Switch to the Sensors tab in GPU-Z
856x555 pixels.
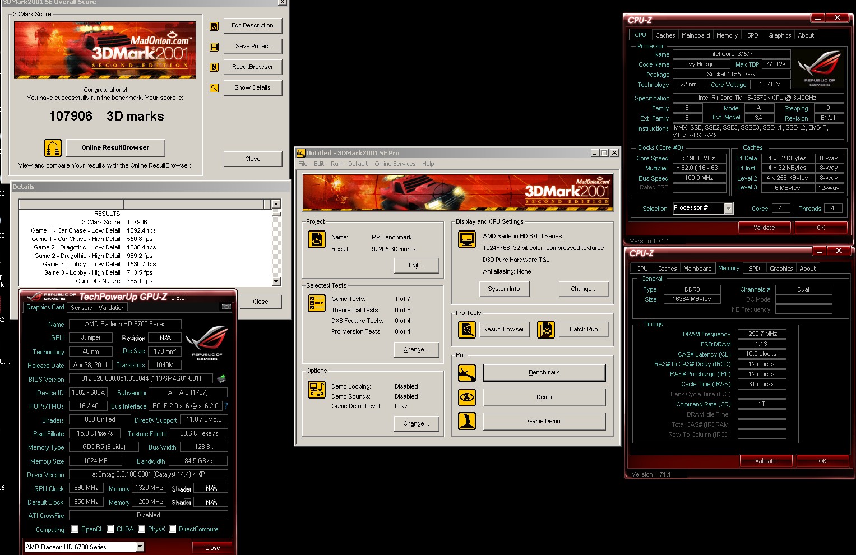point(81,308)
